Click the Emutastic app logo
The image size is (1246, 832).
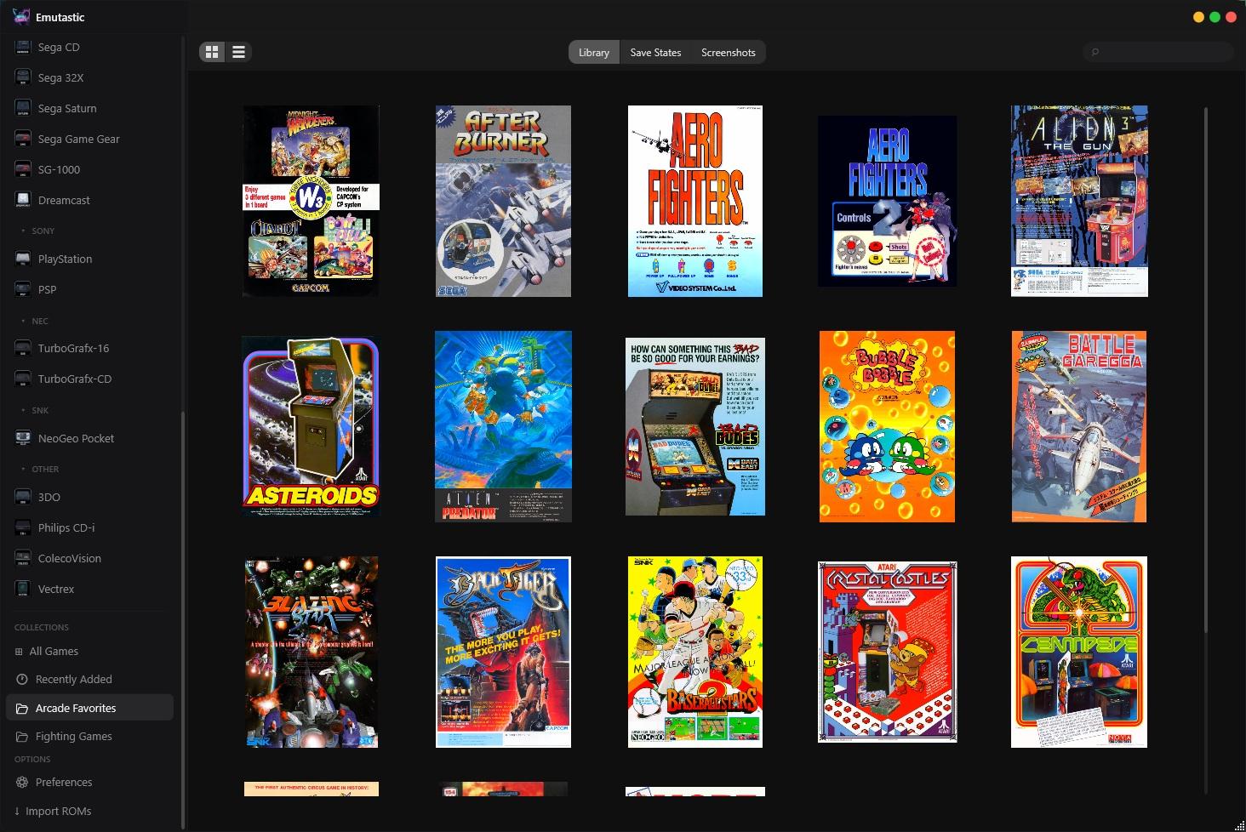[x=21, y=16]
